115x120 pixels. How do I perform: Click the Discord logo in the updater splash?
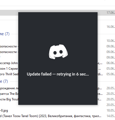point(58,52)
